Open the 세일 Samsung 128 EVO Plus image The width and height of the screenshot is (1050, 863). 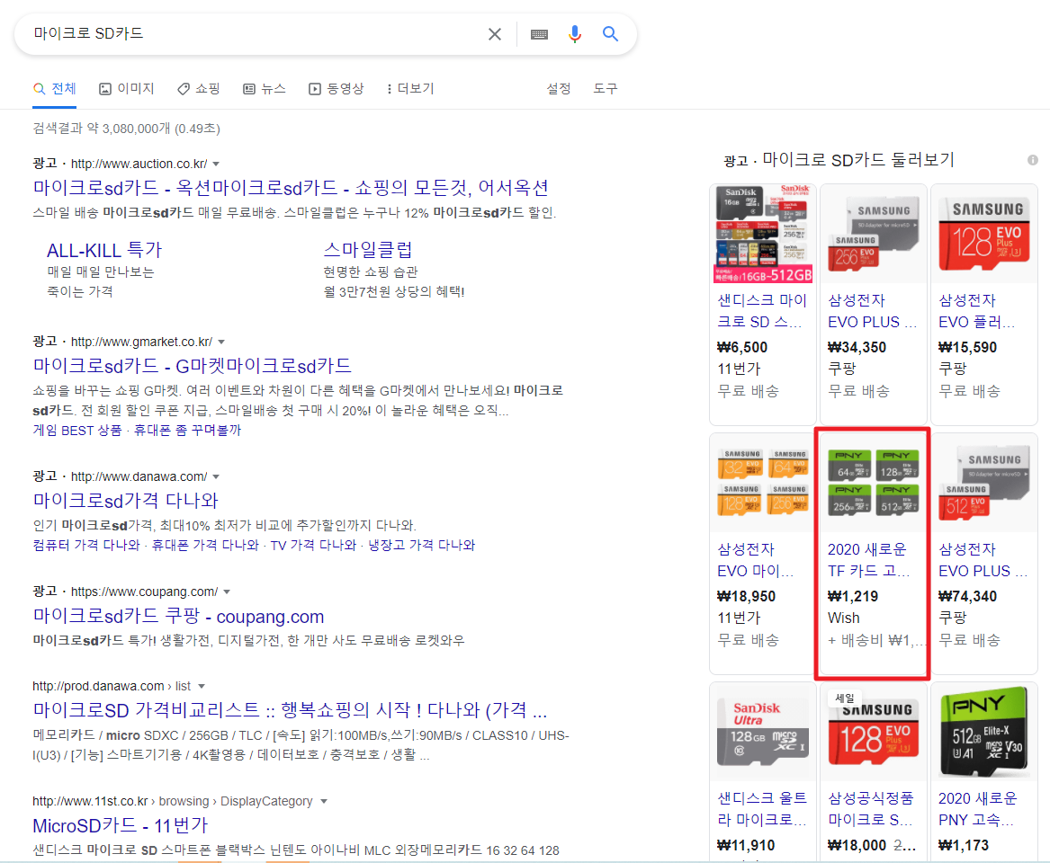pyautogui.click(x=874, y=733)
